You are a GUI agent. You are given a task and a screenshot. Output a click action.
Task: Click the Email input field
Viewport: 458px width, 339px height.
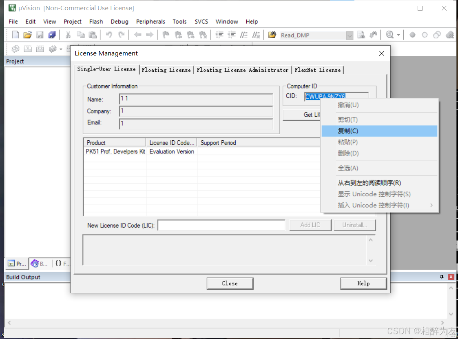(x=196, y=123)
